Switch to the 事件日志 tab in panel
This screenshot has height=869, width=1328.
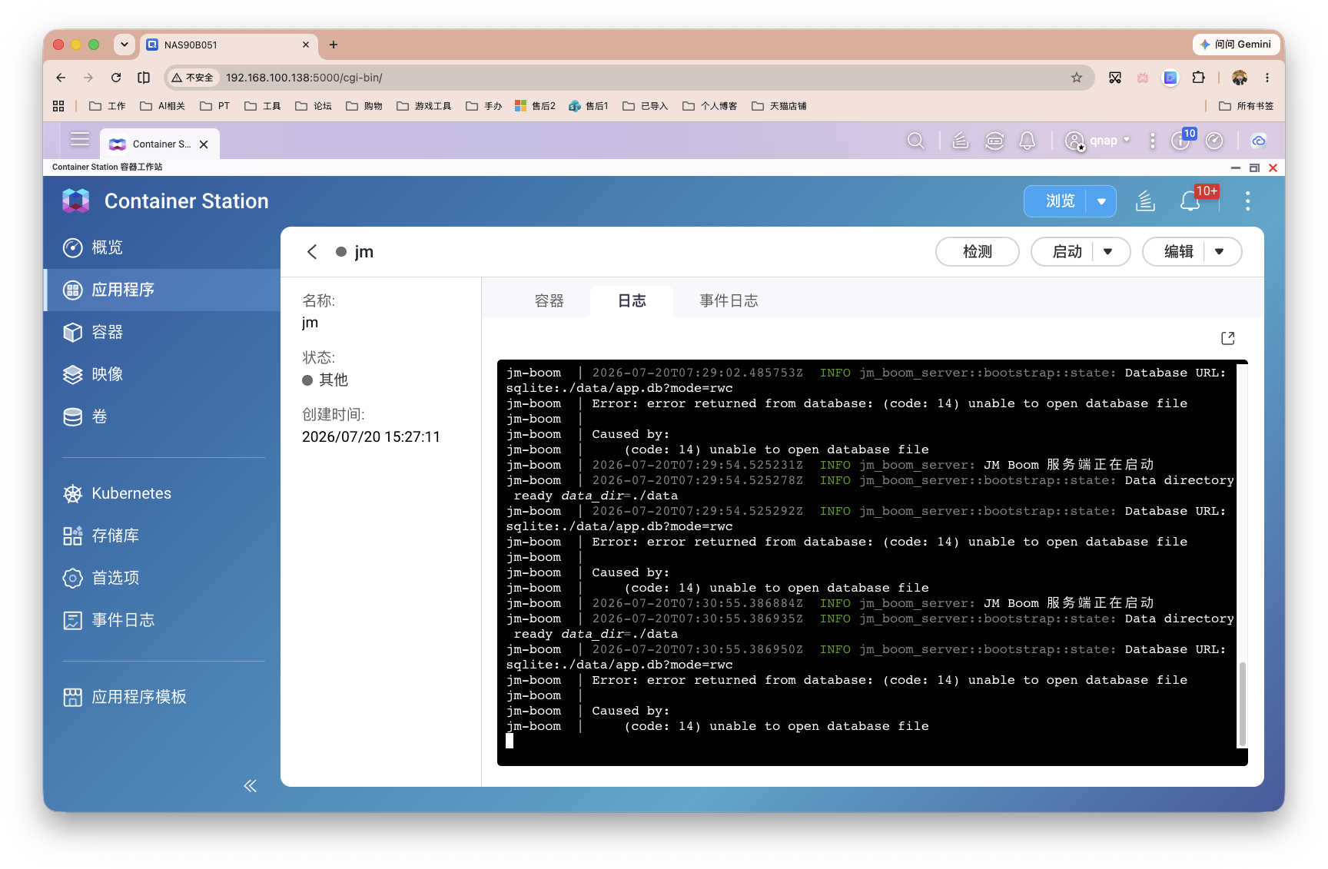[729, 301]
